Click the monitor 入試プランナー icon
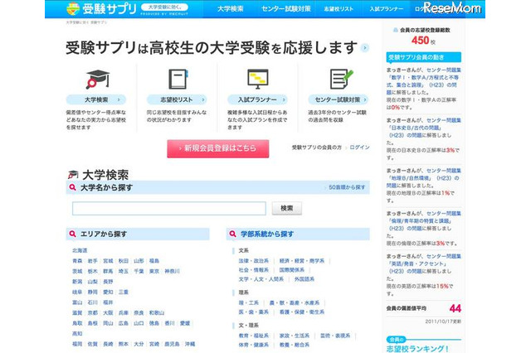Viewport: 531px width, 353px height. click(258, 79)
